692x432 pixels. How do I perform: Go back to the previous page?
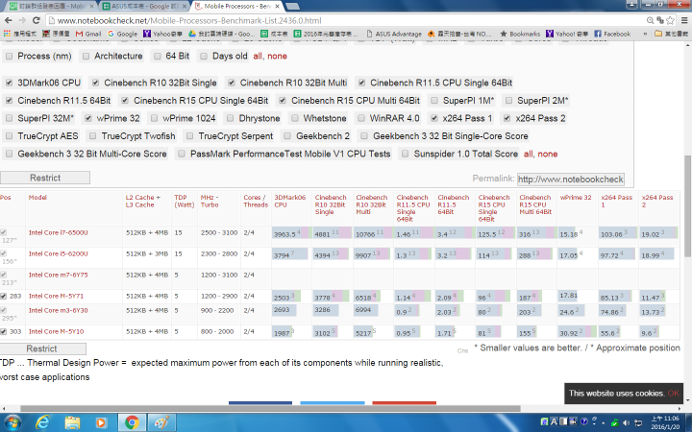[8, 20]
